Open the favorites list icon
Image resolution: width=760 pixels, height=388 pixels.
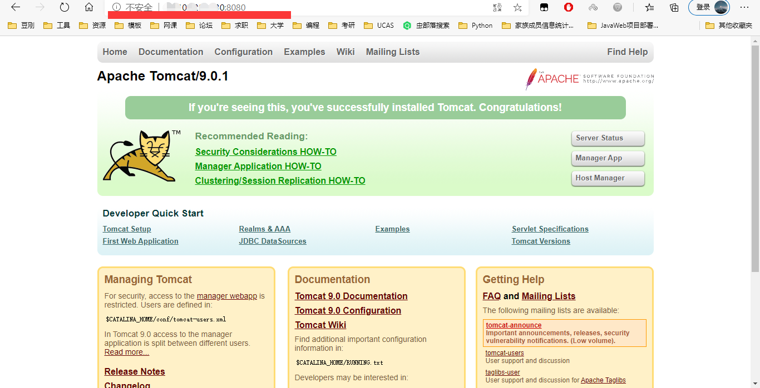click(650, 7)
